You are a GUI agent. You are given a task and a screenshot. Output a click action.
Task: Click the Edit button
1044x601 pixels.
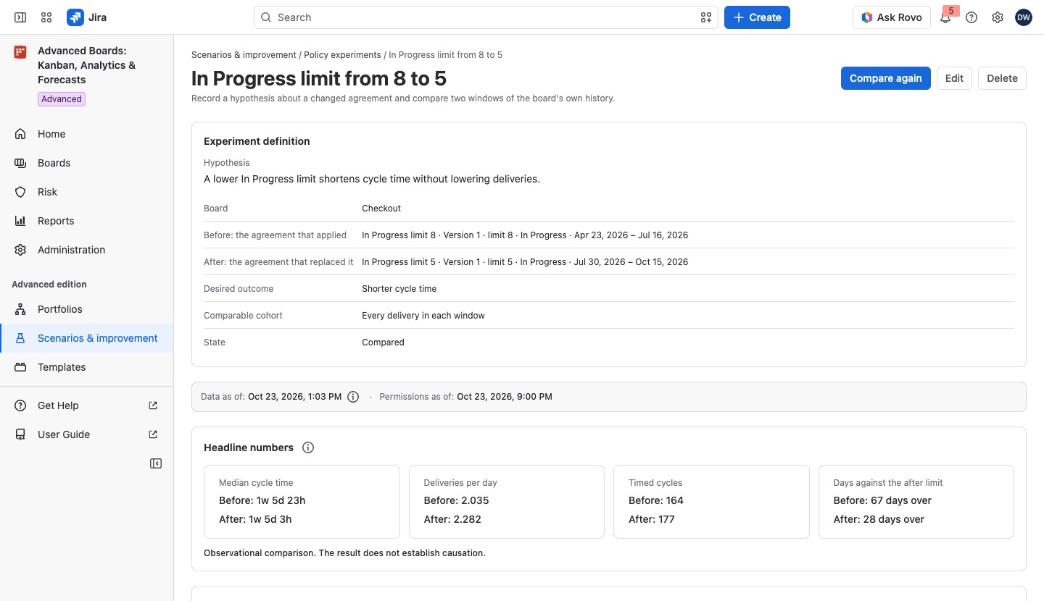[954, 78]
